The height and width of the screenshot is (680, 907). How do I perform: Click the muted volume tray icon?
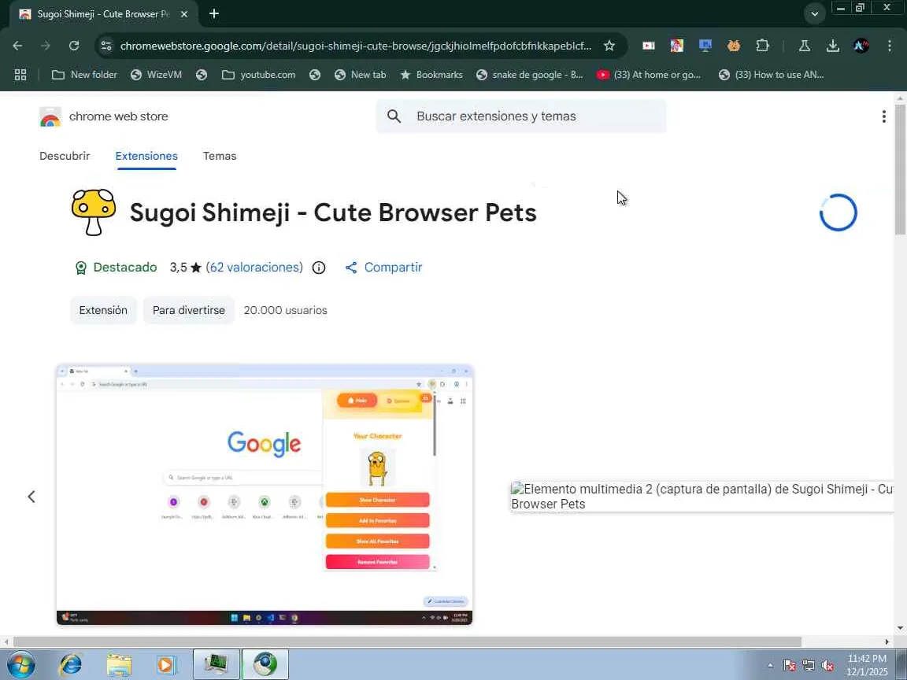(x=828, y=666)
